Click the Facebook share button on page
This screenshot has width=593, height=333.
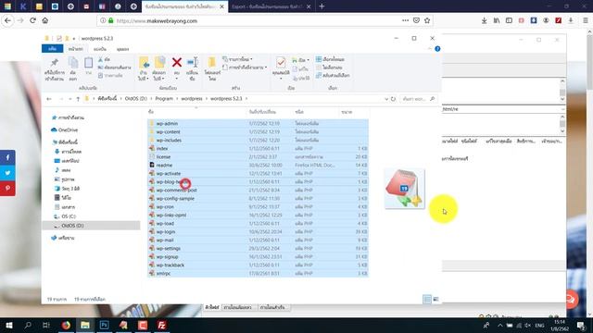[x=7, y=157]
